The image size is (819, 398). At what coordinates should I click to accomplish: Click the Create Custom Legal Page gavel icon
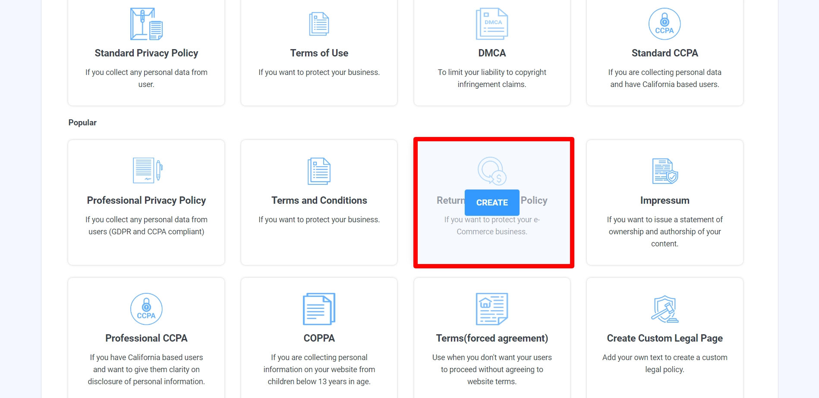(665, 309)
